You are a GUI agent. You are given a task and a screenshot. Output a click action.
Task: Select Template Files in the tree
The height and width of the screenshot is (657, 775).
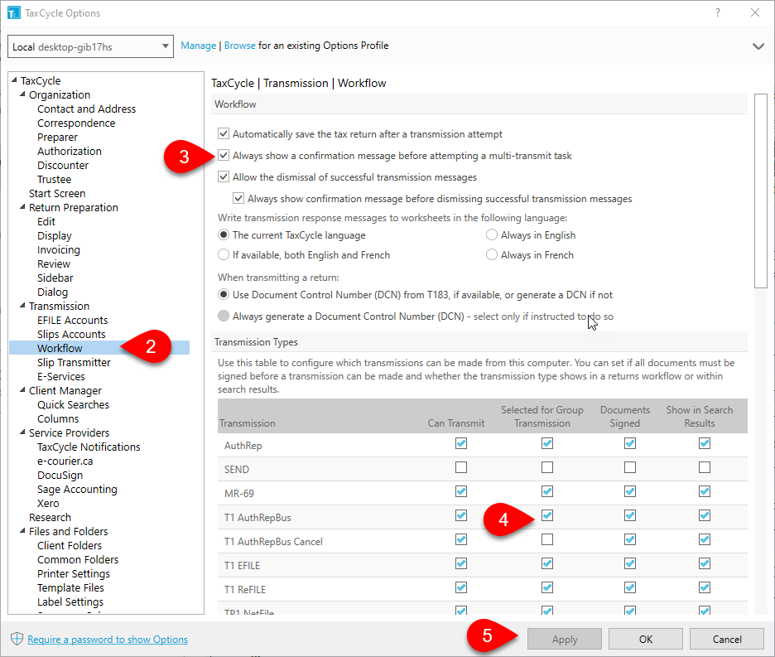pyautogui.click(x=70, y=587)
